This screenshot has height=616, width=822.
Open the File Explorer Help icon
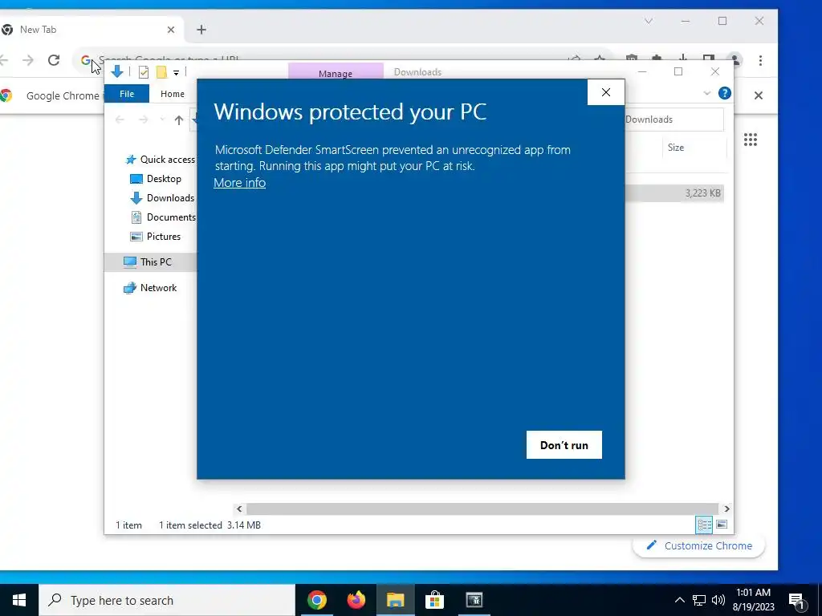[x=725, y=93]
